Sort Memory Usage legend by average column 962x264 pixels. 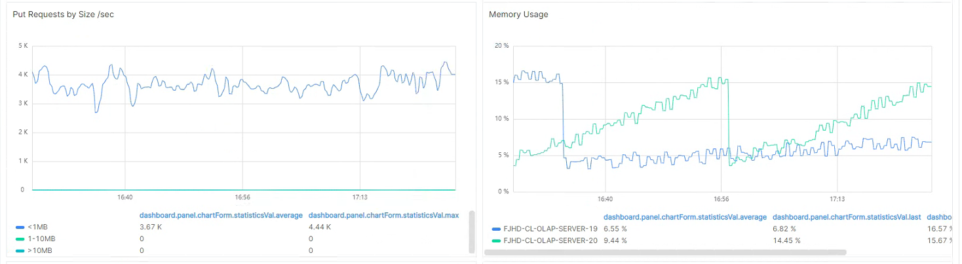685,217
